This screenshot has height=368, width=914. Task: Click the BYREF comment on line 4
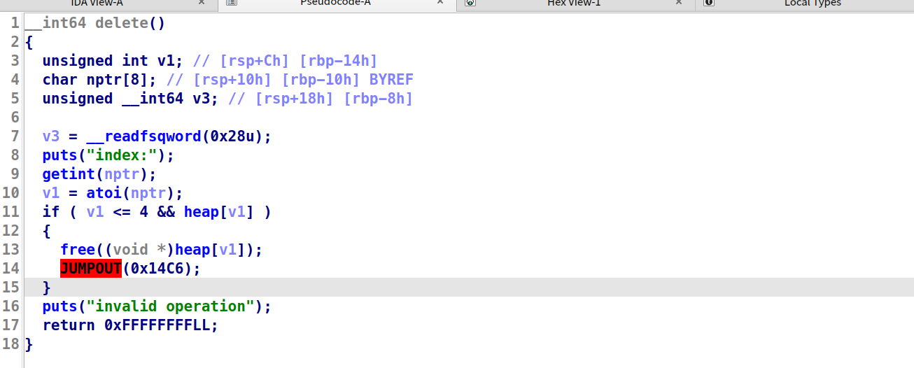[x=391, y=80]
